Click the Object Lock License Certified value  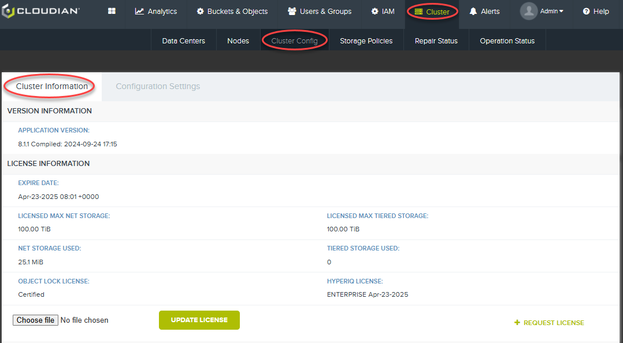pyautogui.click(x=31, y=294)
